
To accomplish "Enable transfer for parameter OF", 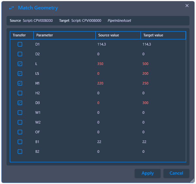I will pos(20,132).
